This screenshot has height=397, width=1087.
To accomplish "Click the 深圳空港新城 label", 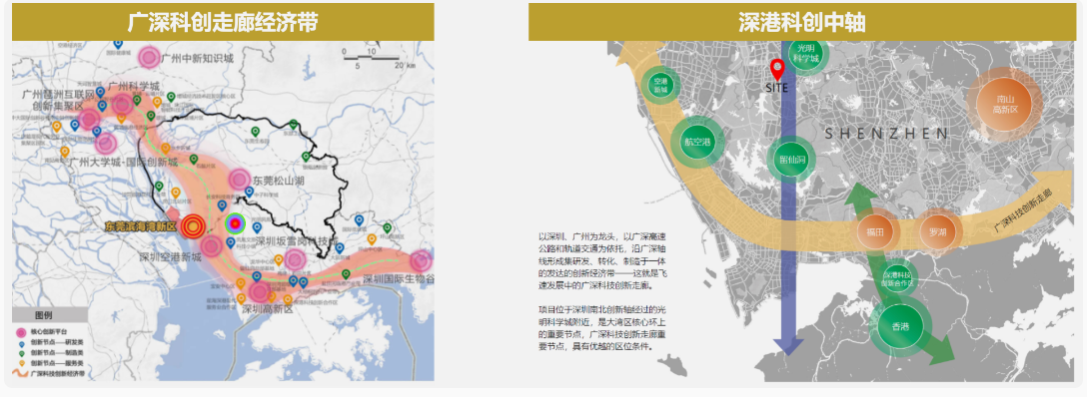I will [170, 257].
